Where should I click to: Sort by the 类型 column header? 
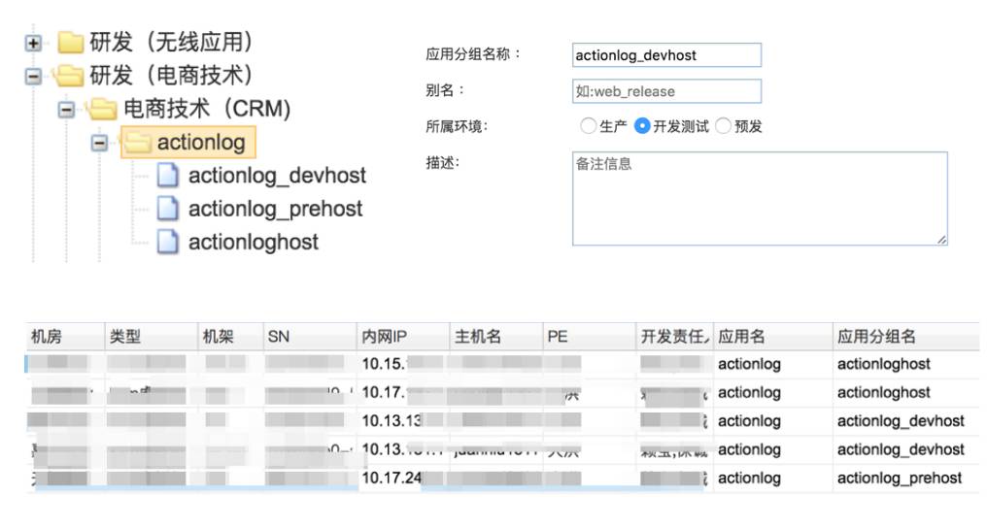point(151,337)
